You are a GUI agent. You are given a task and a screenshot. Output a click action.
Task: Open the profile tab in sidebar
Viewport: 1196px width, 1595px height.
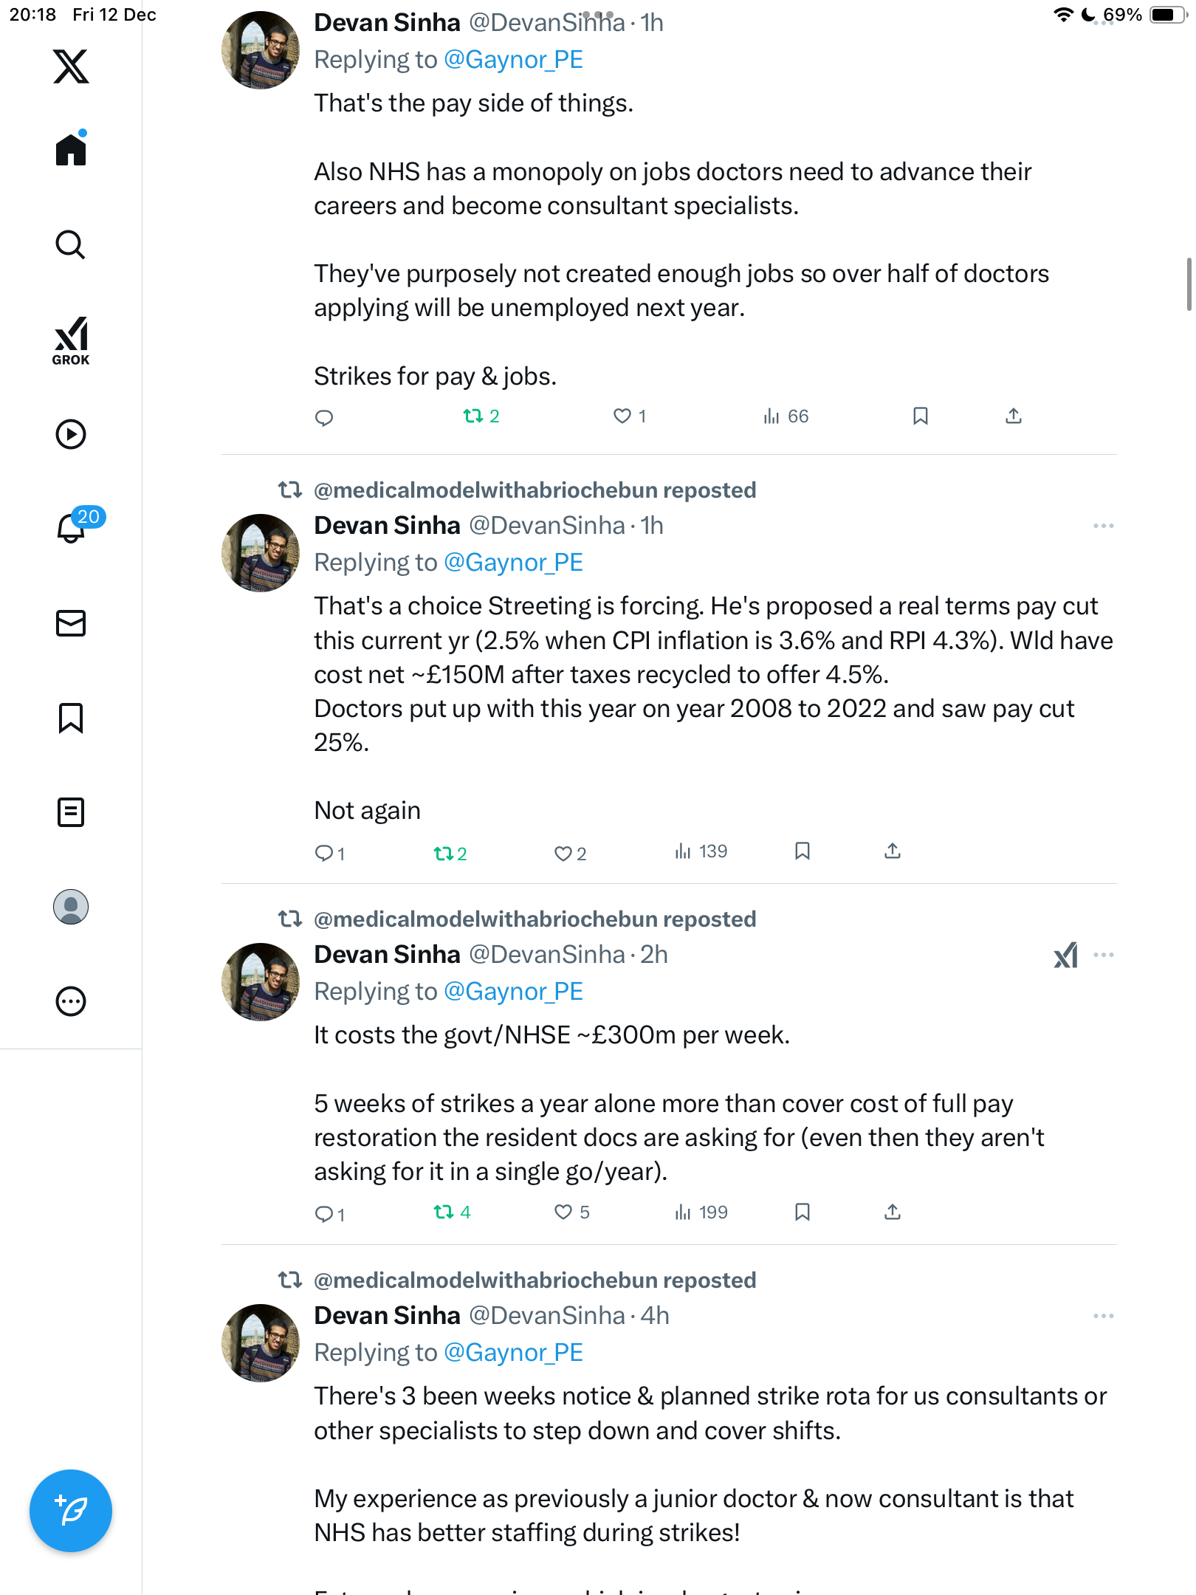[x=71, y=907]
